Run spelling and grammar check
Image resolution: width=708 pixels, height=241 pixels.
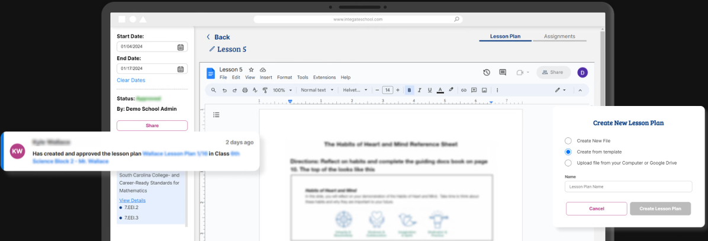pos(255,90)
